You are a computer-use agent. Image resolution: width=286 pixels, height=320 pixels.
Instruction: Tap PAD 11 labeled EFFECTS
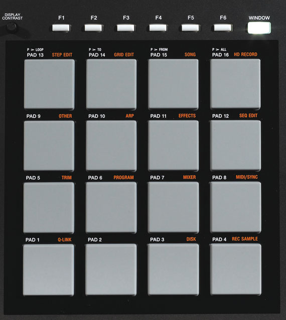point(173,146)
